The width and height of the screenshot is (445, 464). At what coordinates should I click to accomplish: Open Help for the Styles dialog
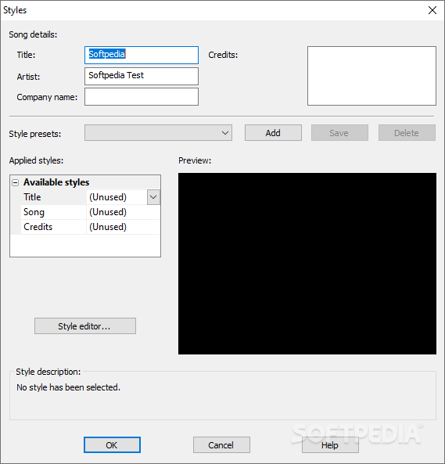tap(330, 444)
